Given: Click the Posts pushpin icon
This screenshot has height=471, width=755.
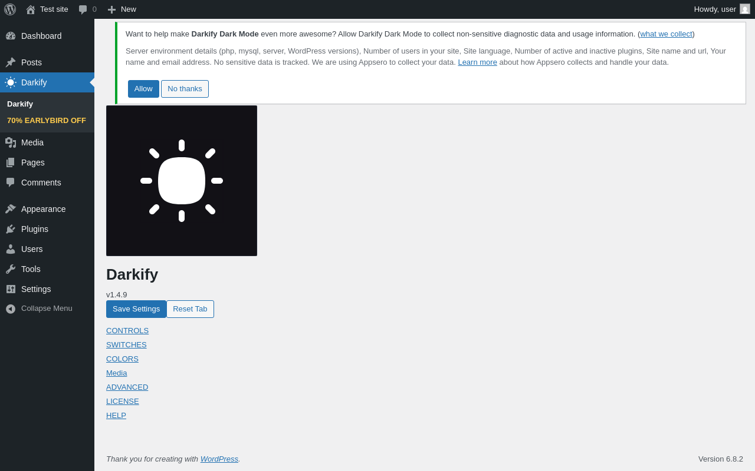Looking at the screenshot, I should (x=11, y=62).
